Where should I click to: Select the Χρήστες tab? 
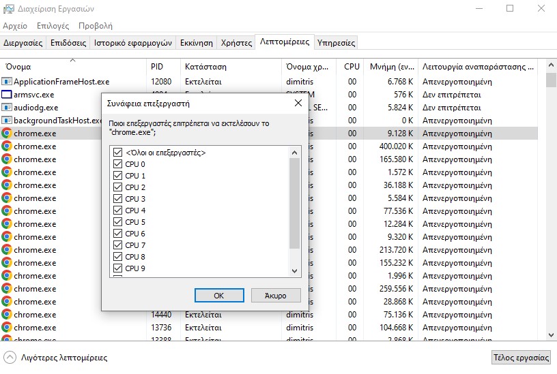(x=236, y=43)
